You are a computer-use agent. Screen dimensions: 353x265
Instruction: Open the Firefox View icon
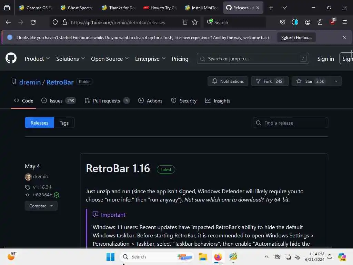(x=7, y=8)
